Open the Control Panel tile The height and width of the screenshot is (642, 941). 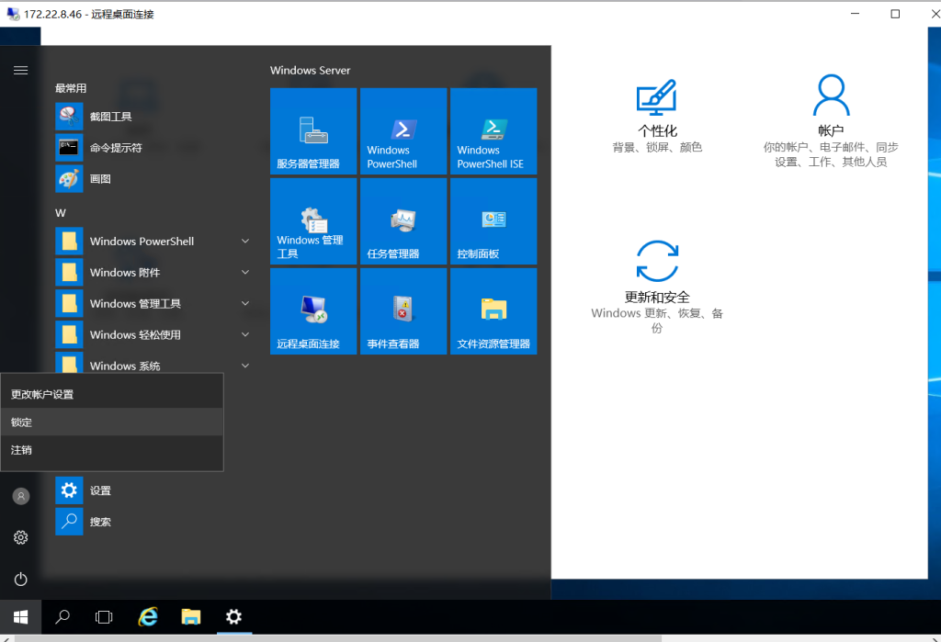493,221
